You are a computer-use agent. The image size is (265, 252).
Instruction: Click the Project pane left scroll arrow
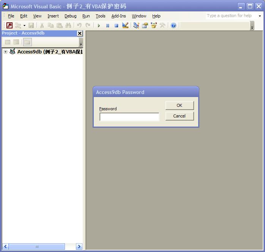coord(5,247)
